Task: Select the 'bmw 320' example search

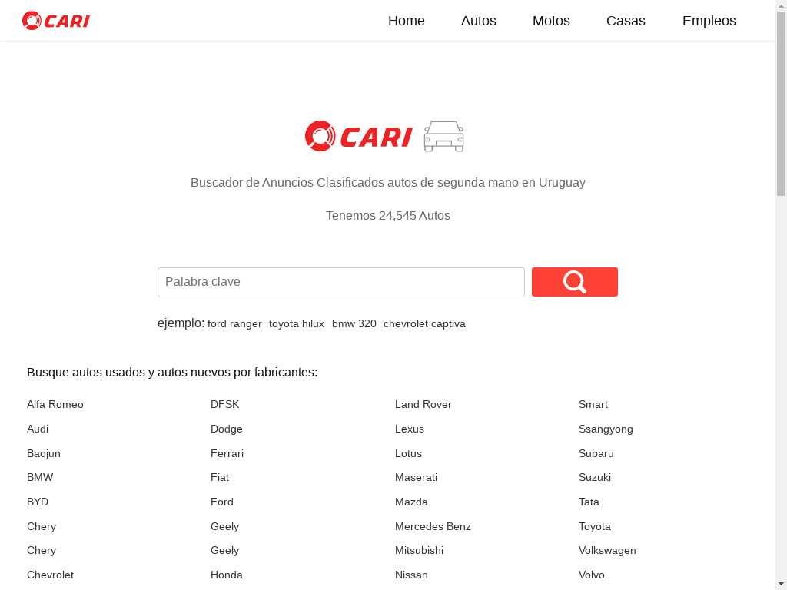Action: [354, 324]
